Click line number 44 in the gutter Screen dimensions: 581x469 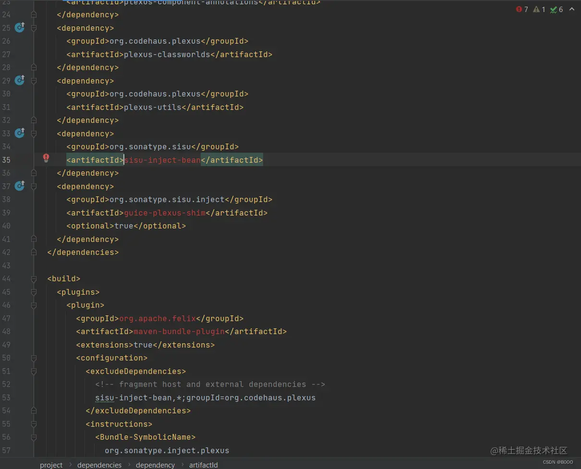[6, 278]
